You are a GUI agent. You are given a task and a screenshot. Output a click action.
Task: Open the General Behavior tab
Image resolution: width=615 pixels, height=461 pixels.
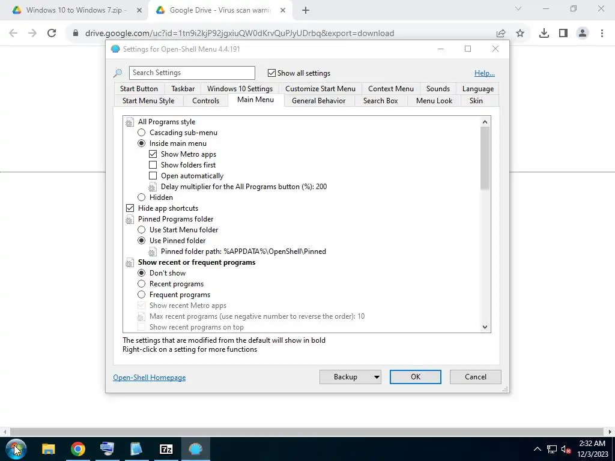click(318, 101)
